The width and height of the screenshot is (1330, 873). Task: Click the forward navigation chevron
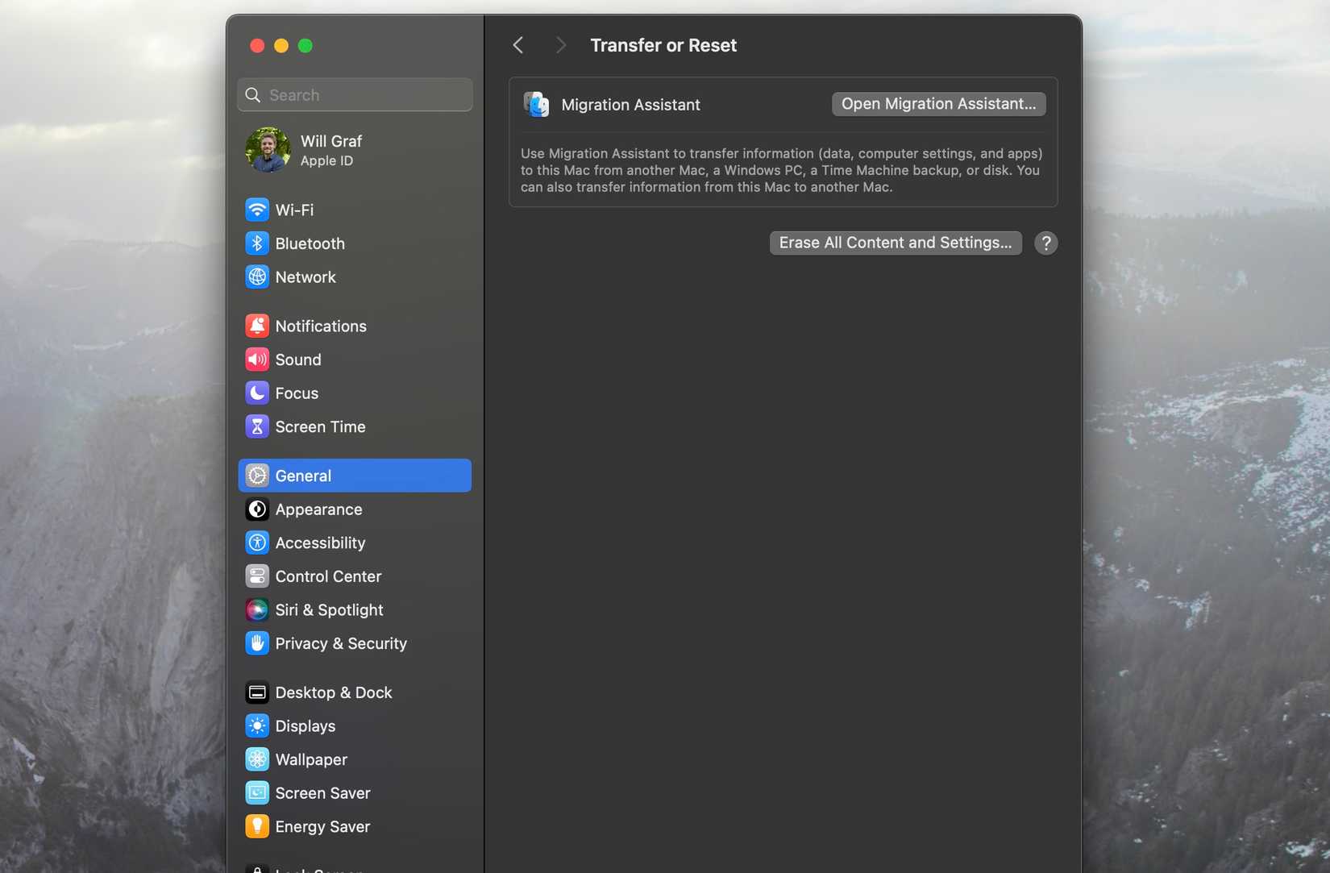(560, 45)
